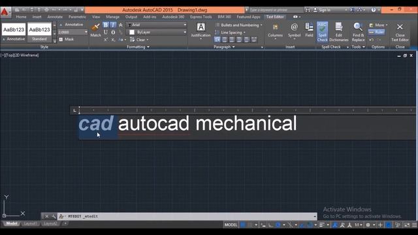
Task: Open the Change Case dropdown
Action: click(122, 40)
